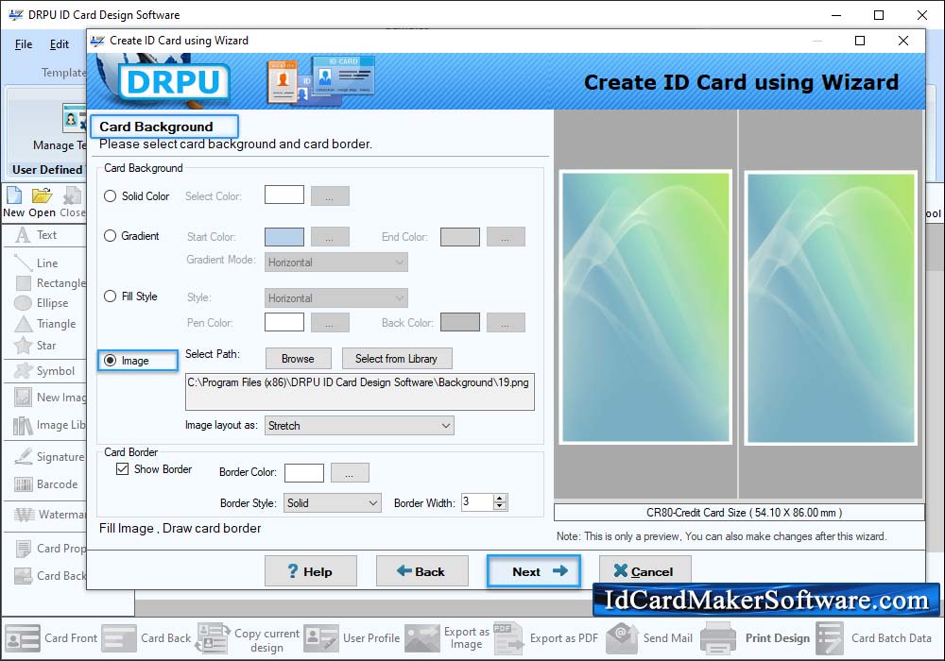This screenshot has width=945, height=661.
Task: Export card as PDF
Action: tap(546, 638)
